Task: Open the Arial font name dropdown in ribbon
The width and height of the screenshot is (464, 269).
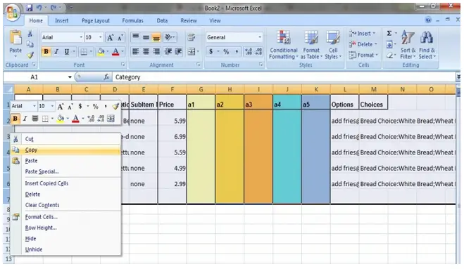Action: tap(81, 37)
